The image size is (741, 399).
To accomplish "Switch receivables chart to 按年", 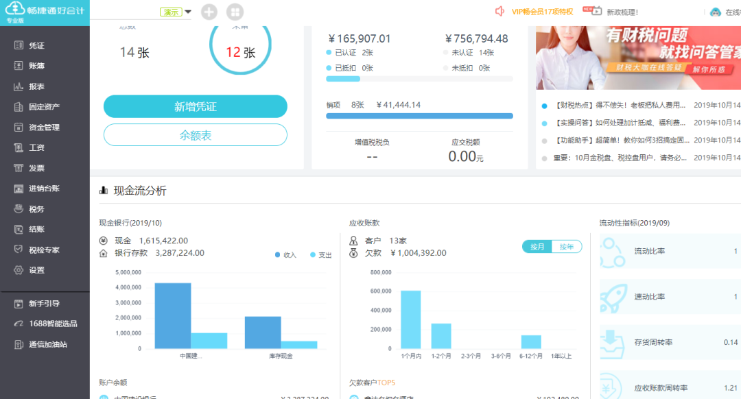I will point(567,247).
